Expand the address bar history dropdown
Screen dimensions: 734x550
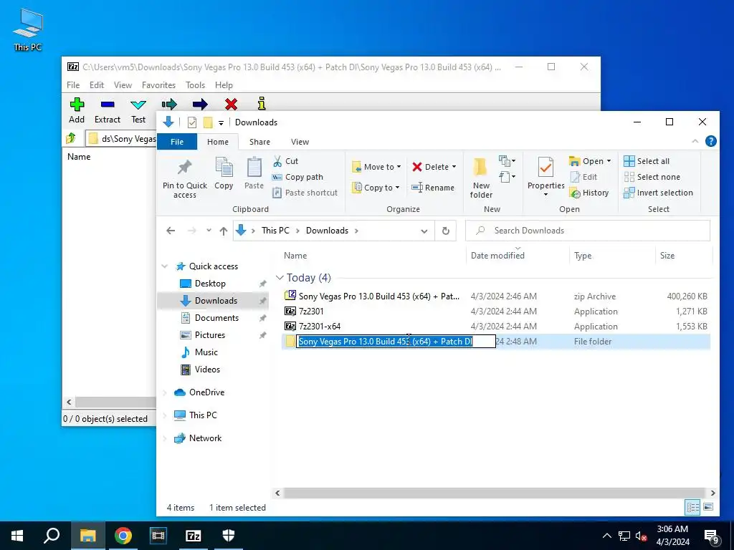(424, 231)
